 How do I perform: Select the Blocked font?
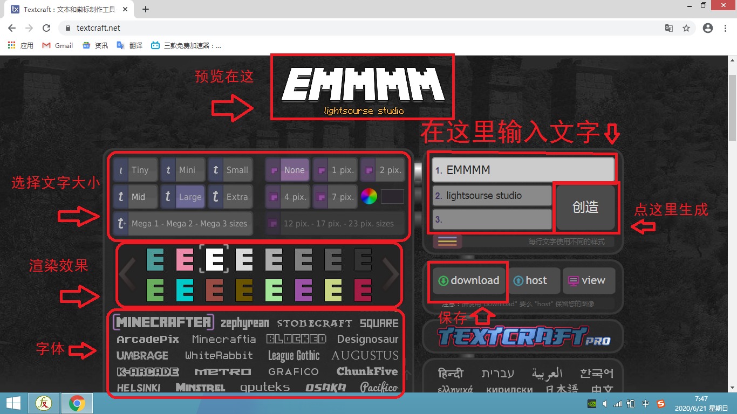296,339
